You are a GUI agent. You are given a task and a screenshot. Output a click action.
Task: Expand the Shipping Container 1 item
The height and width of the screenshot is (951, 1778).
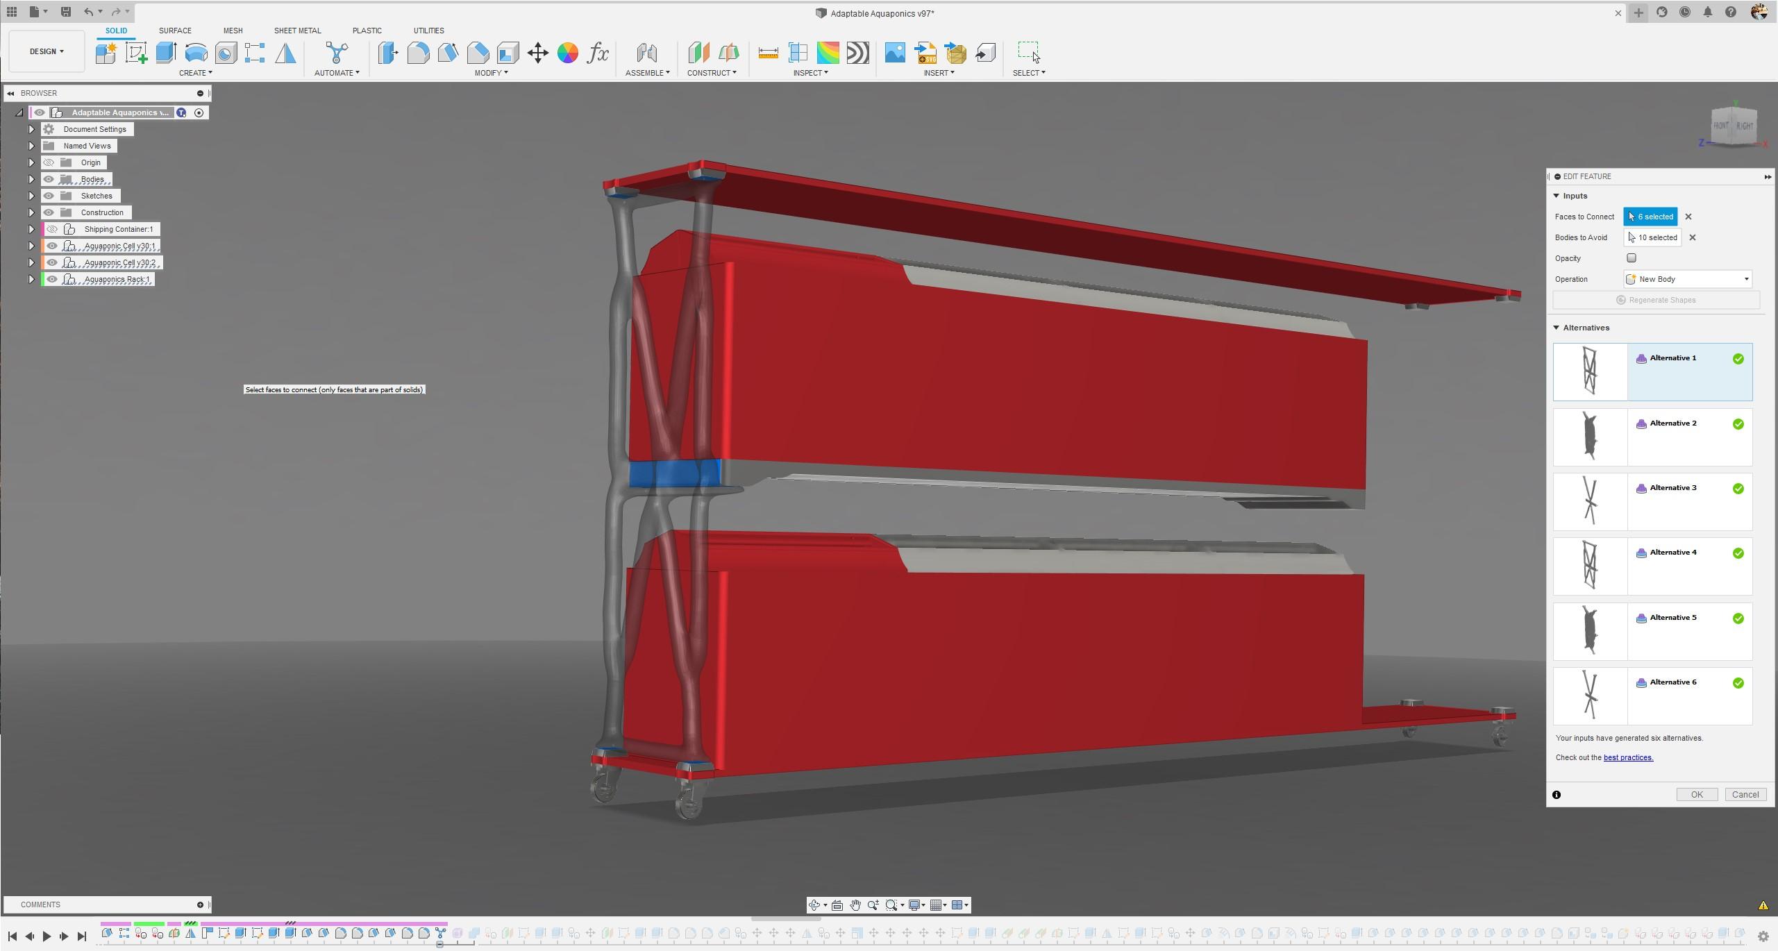click(29, 229)
